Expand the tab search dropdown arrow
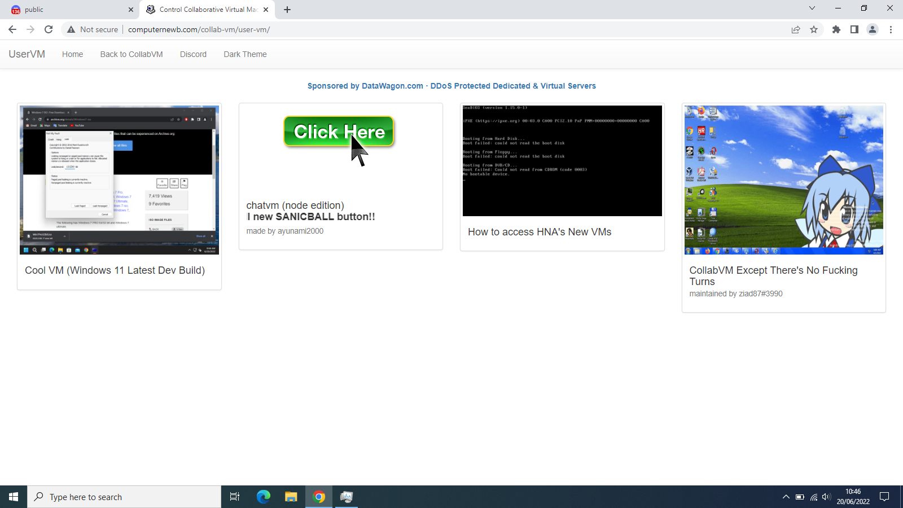The height and width of the screenshot is (508, 903). pyautogui.click(x=812, y=8)
